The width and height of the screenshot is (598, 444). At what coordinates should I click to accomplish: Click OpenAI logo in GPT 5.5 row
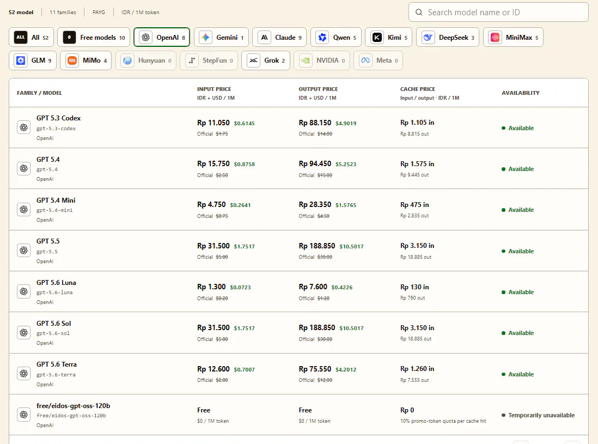pyautogui.click(x=23, y=250)
